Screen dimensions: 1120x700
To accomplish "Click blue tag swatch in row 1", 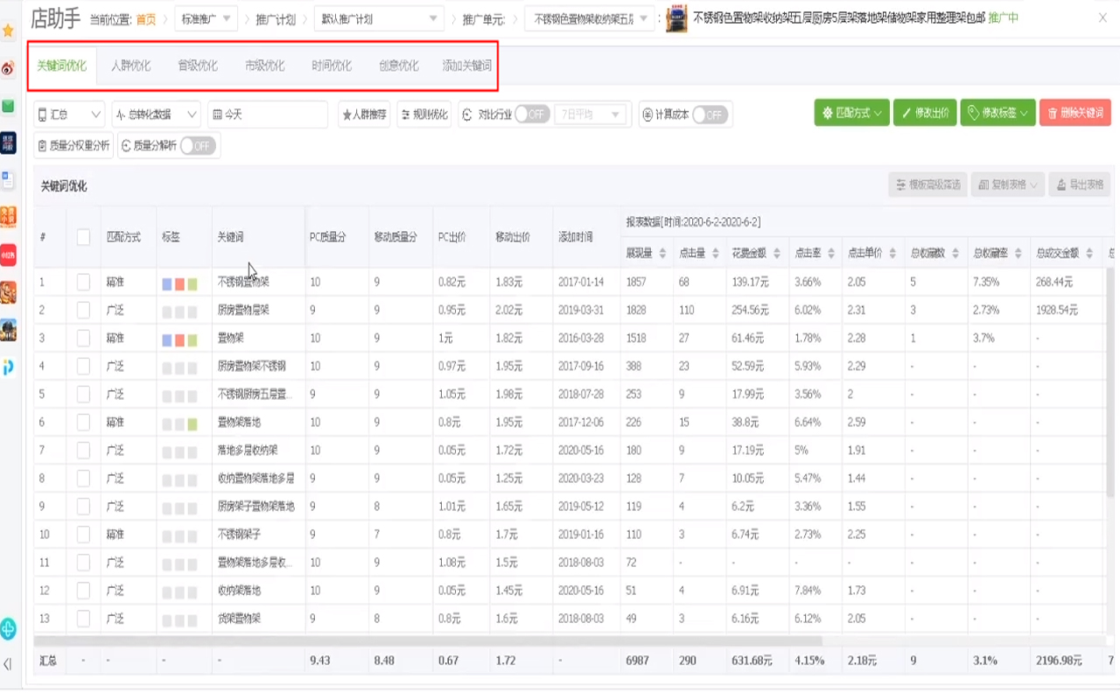I will coord(167,283).
